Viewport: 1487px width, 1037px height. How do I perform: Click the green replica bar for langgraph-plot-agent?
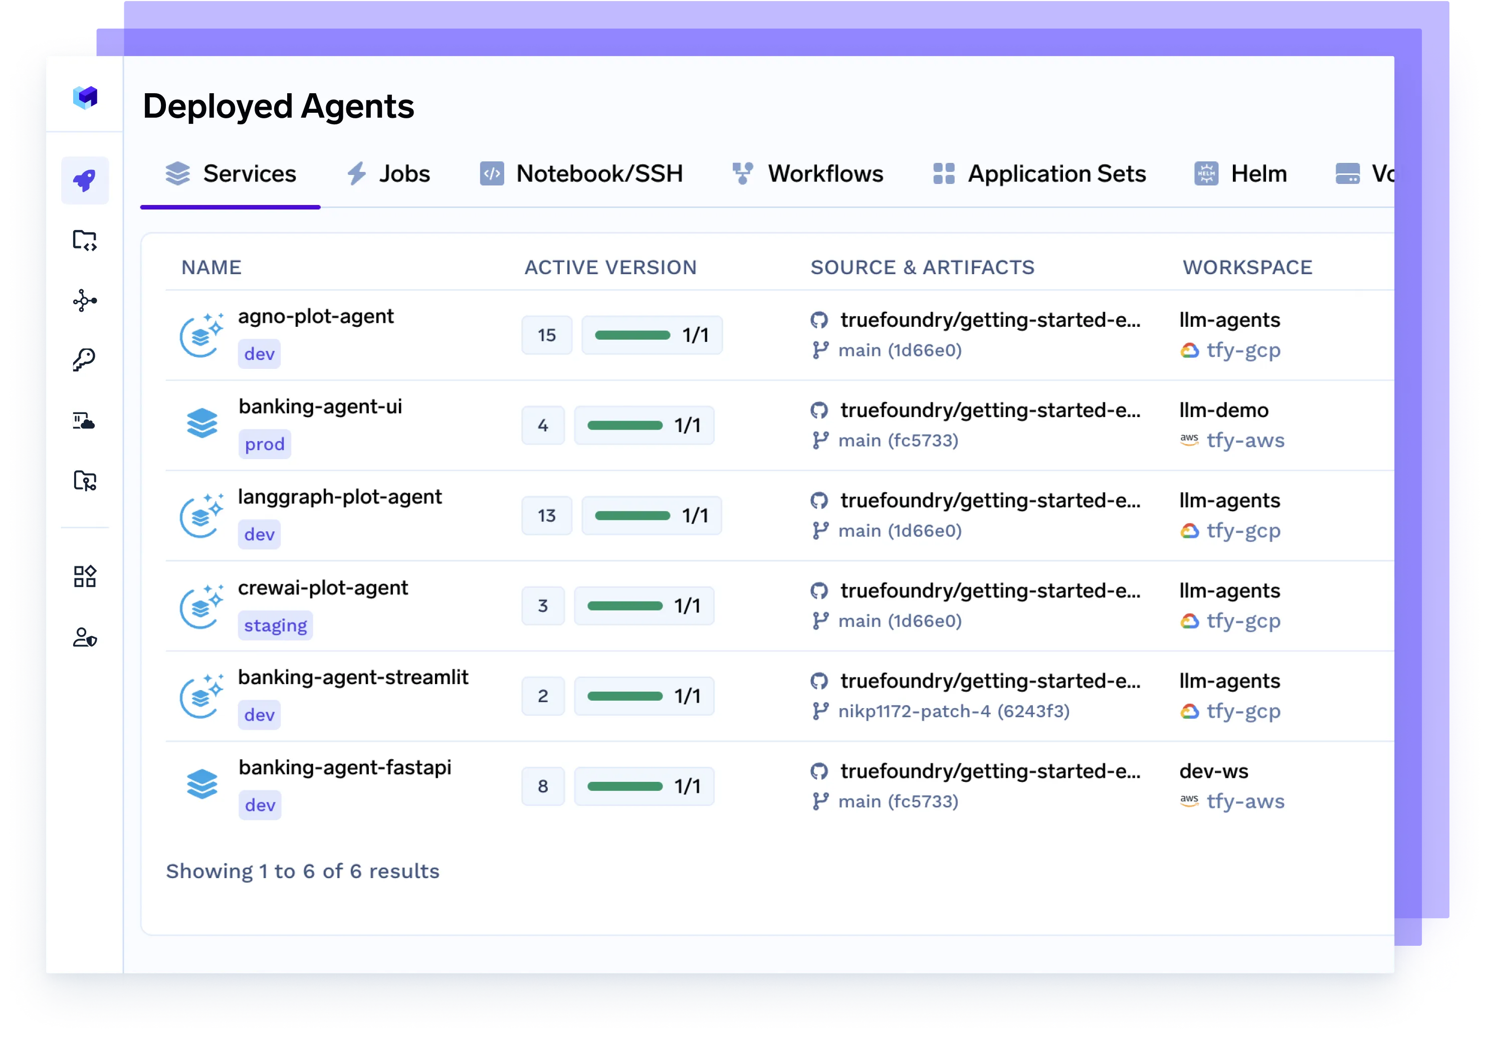tap(632, 516)
